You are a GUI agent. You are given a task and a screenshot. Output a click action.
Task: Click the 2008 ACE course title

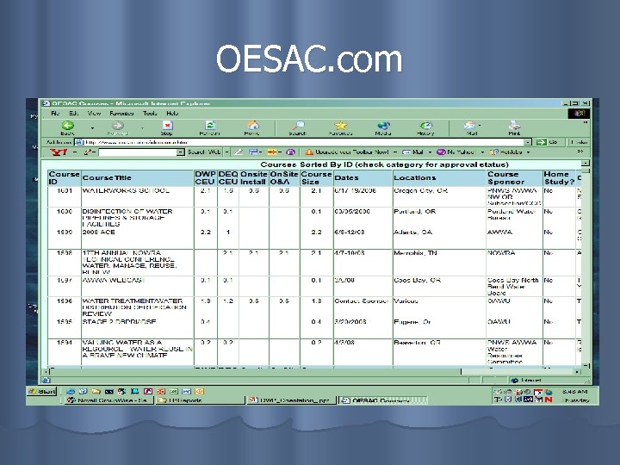coord(98,232)
